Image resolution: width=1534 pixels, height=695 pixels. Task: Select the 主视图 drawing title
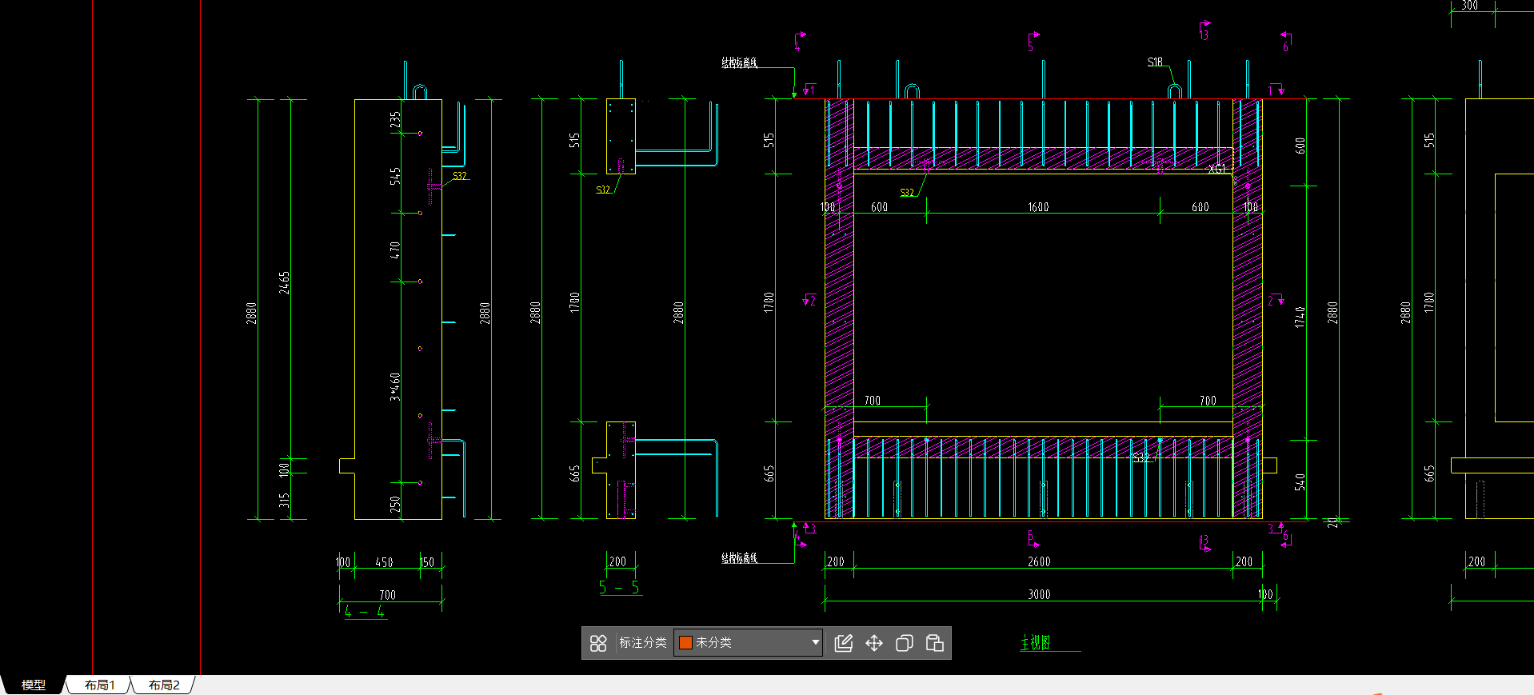[x=1036, y=642]
